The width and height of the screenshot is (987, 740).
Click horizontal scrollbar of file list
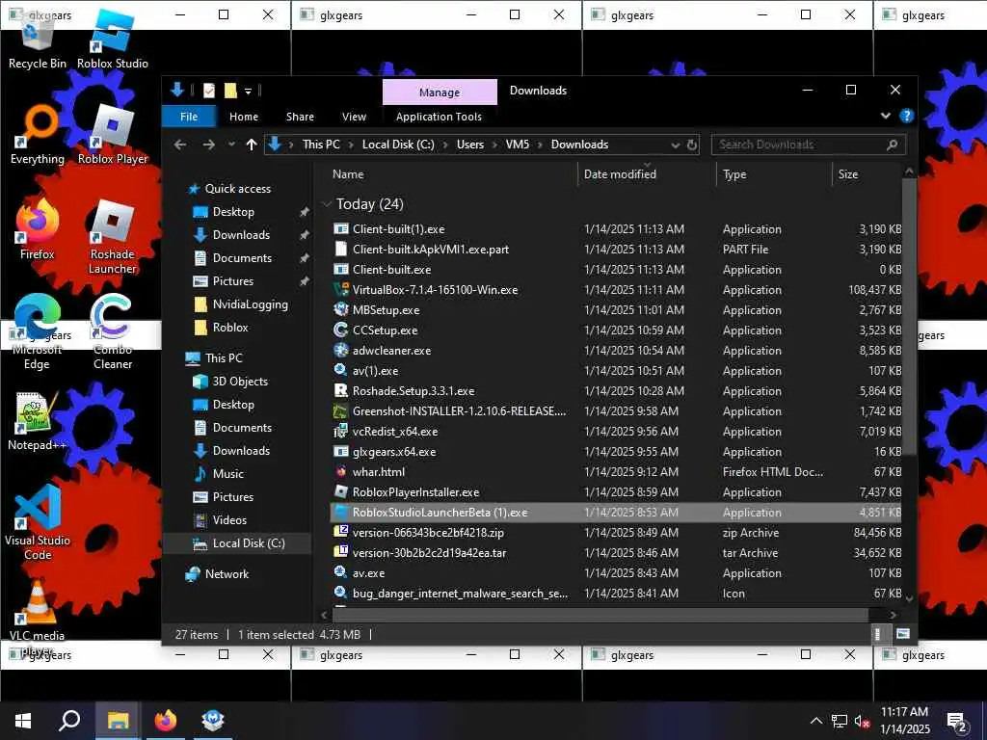pos(601,615)
